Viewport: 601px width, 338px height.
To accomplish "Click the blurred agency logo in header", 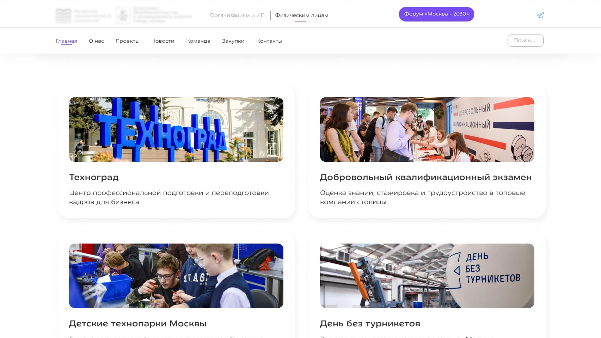I will 84,16.
